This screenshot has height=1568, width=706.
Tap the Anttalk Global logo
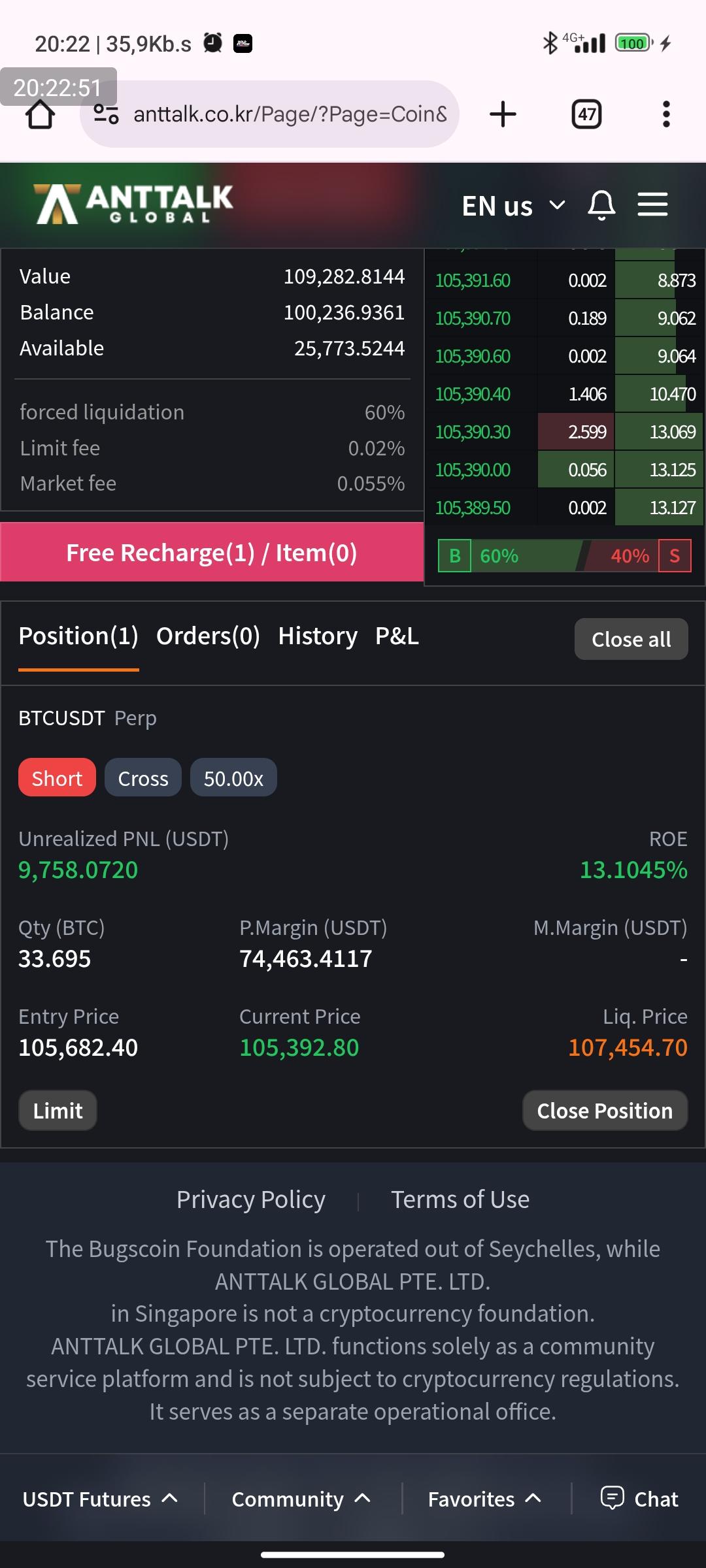[134, 204]
